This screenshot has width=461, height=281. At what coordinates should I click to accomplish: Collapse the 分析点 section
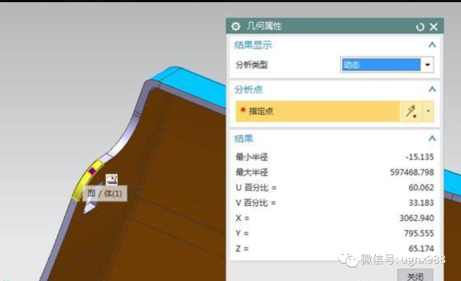tap(432, 89)
